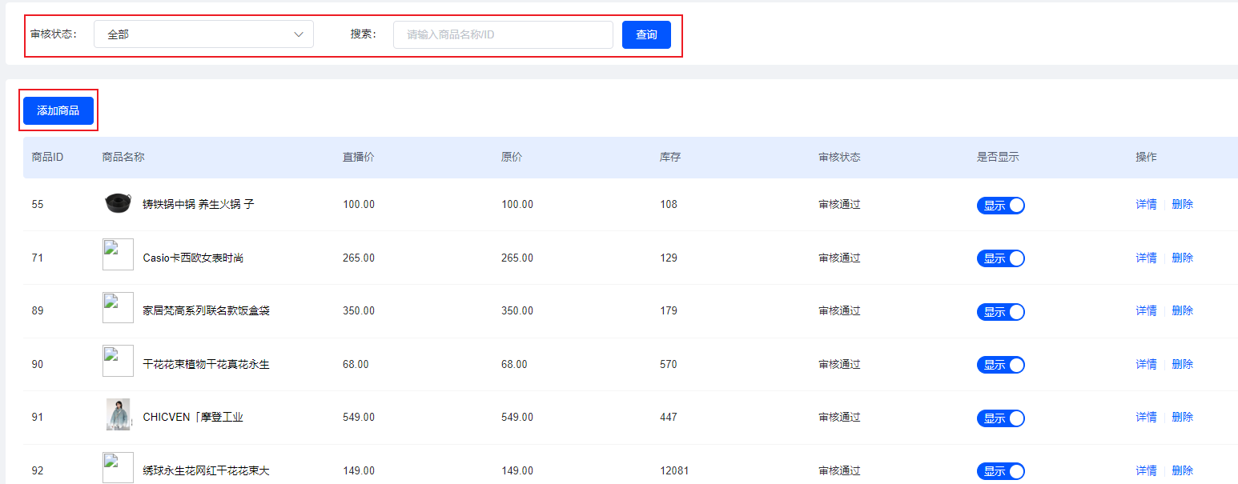This screenshot has height=484, width=1238.
Task: Click the 直播价 column header
Action: pos(358,157)
